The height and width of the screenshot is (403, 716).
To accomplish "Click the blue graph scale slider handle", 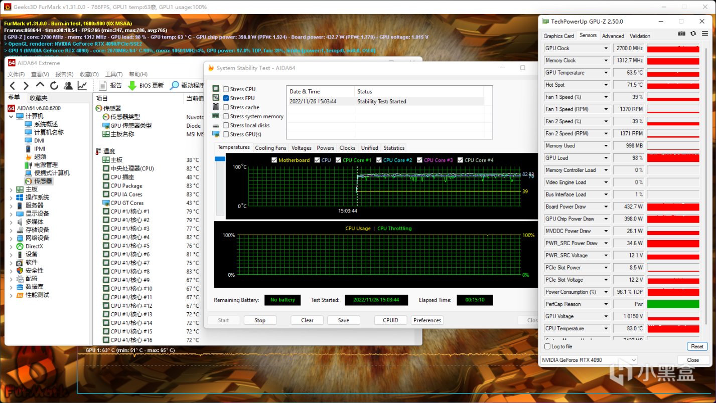I will coord(220,159).
